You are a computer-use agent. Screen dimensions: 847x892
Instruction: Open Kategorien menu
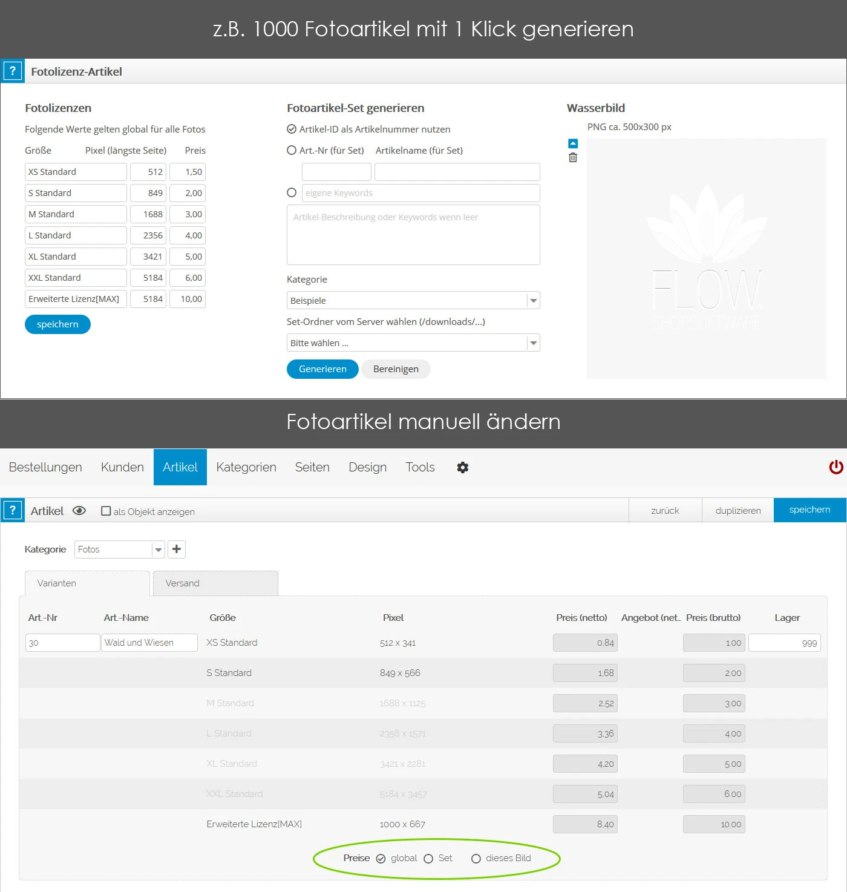pos(246,467)
